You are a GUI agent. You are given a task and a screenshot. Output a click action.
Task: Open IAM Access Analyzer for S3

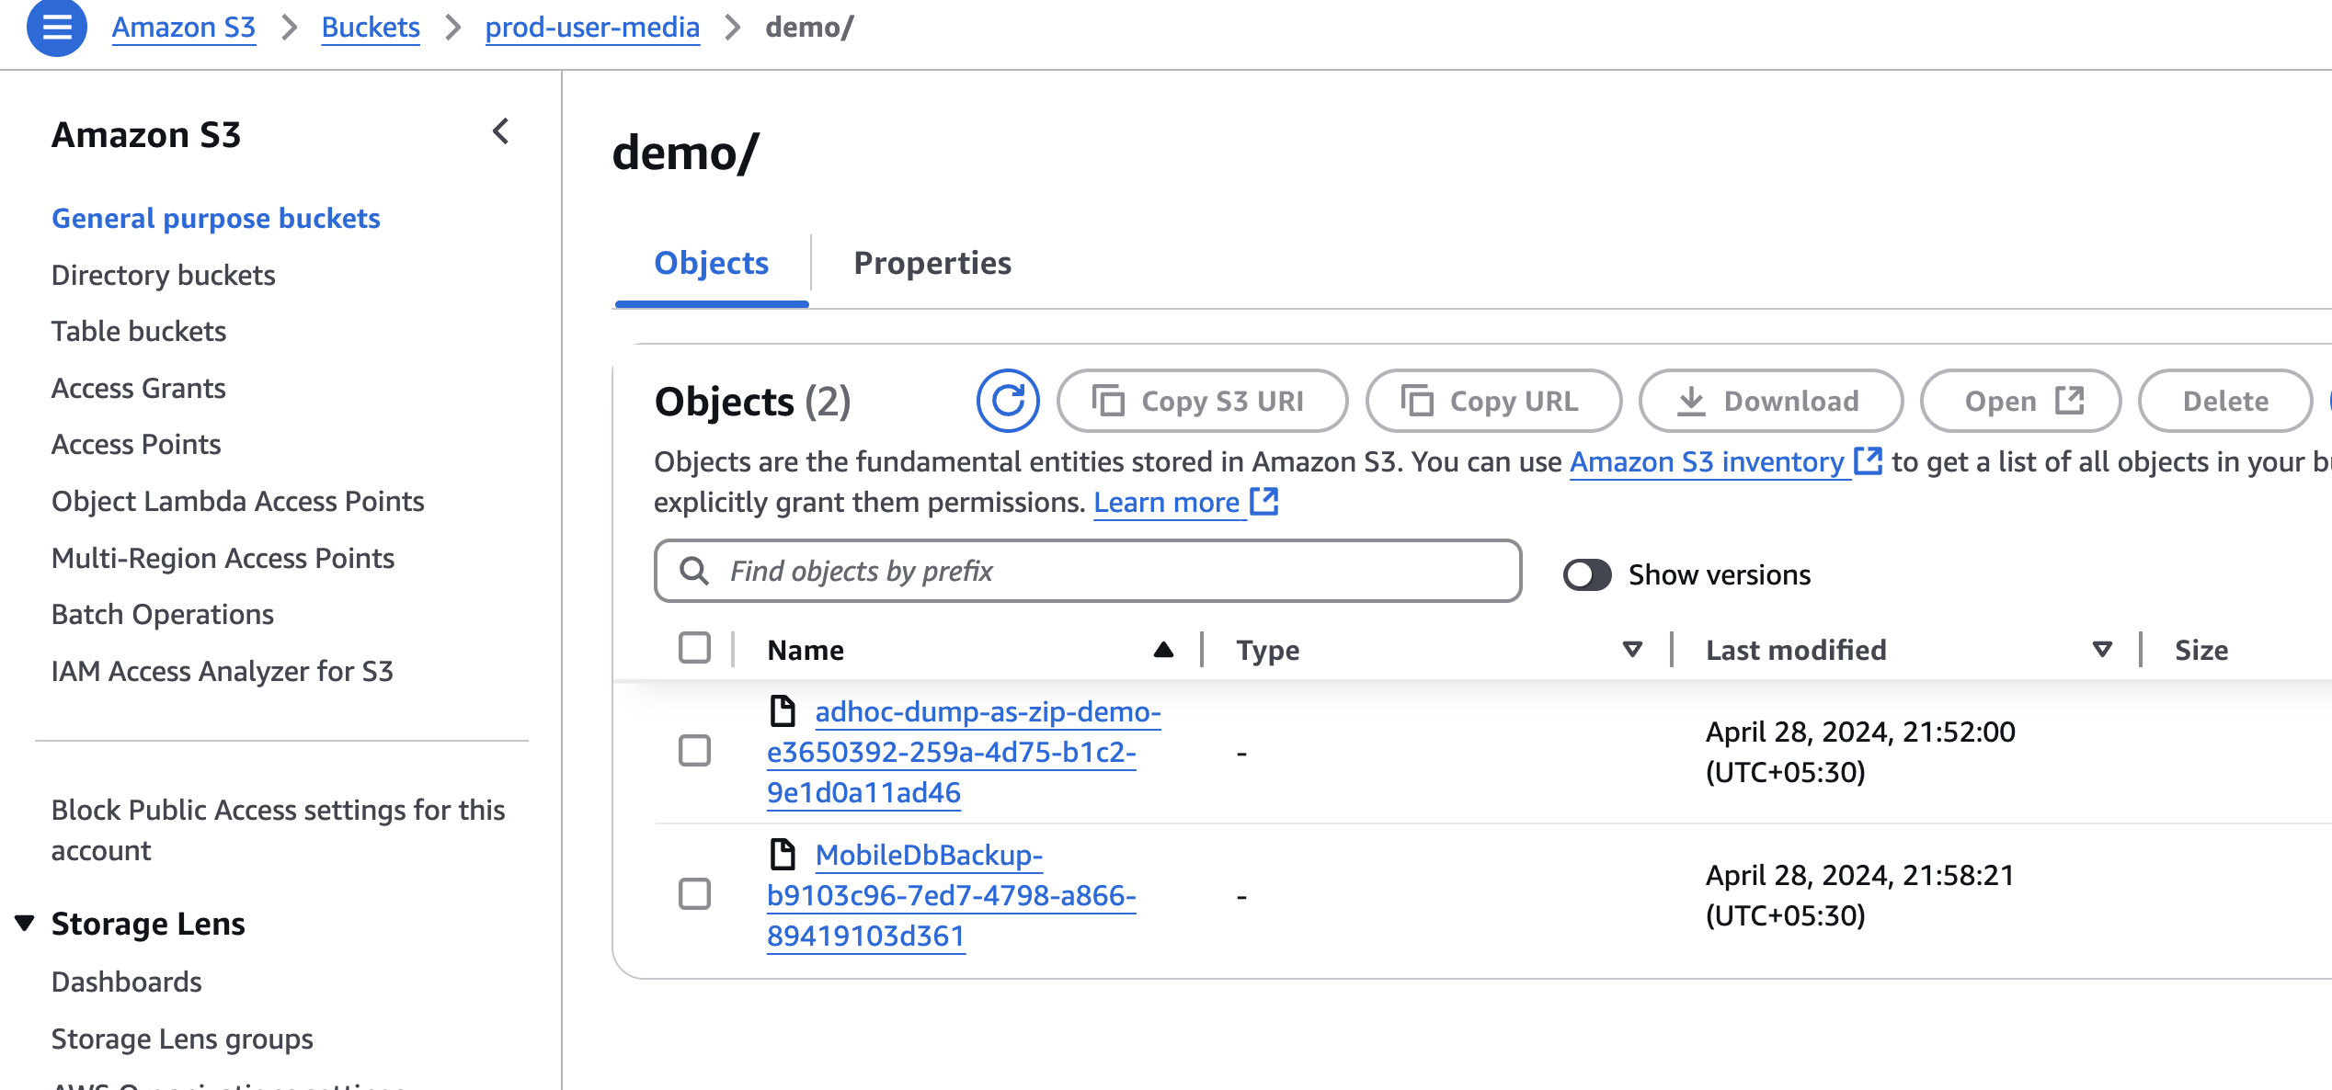pos(222,671)
